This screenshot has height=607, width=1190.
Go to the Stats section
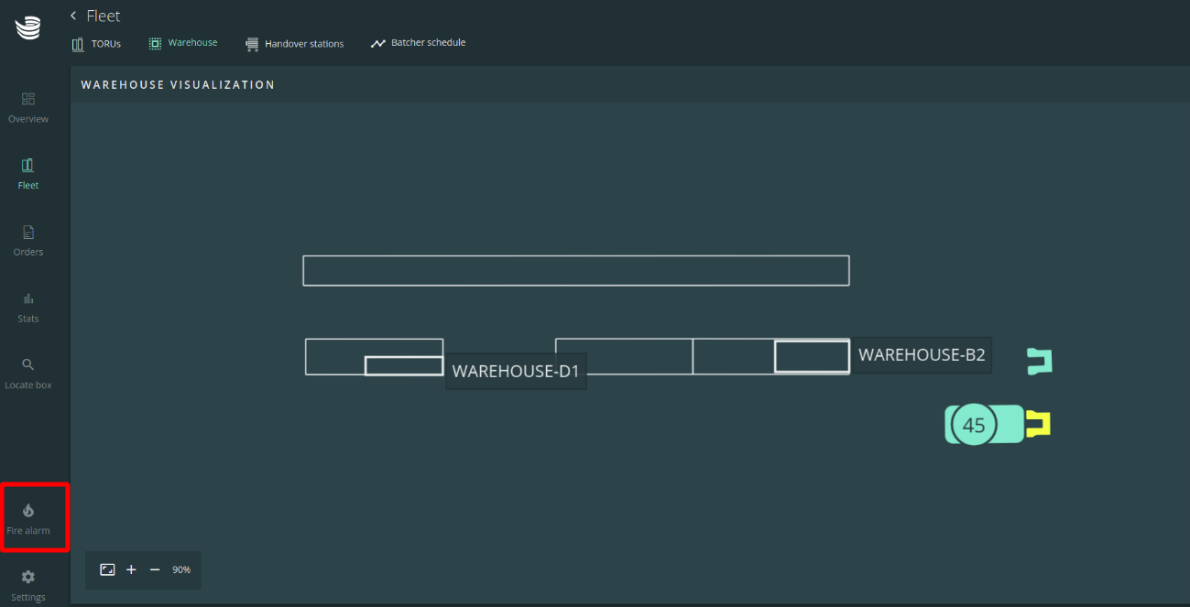(x=28, y=298)
